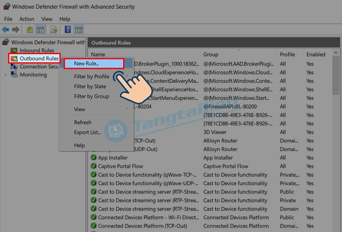Click the Public profile cell of Wi-Fi Direct row
The height and width of the screenshot is (232, 342).
coord(287,217)
